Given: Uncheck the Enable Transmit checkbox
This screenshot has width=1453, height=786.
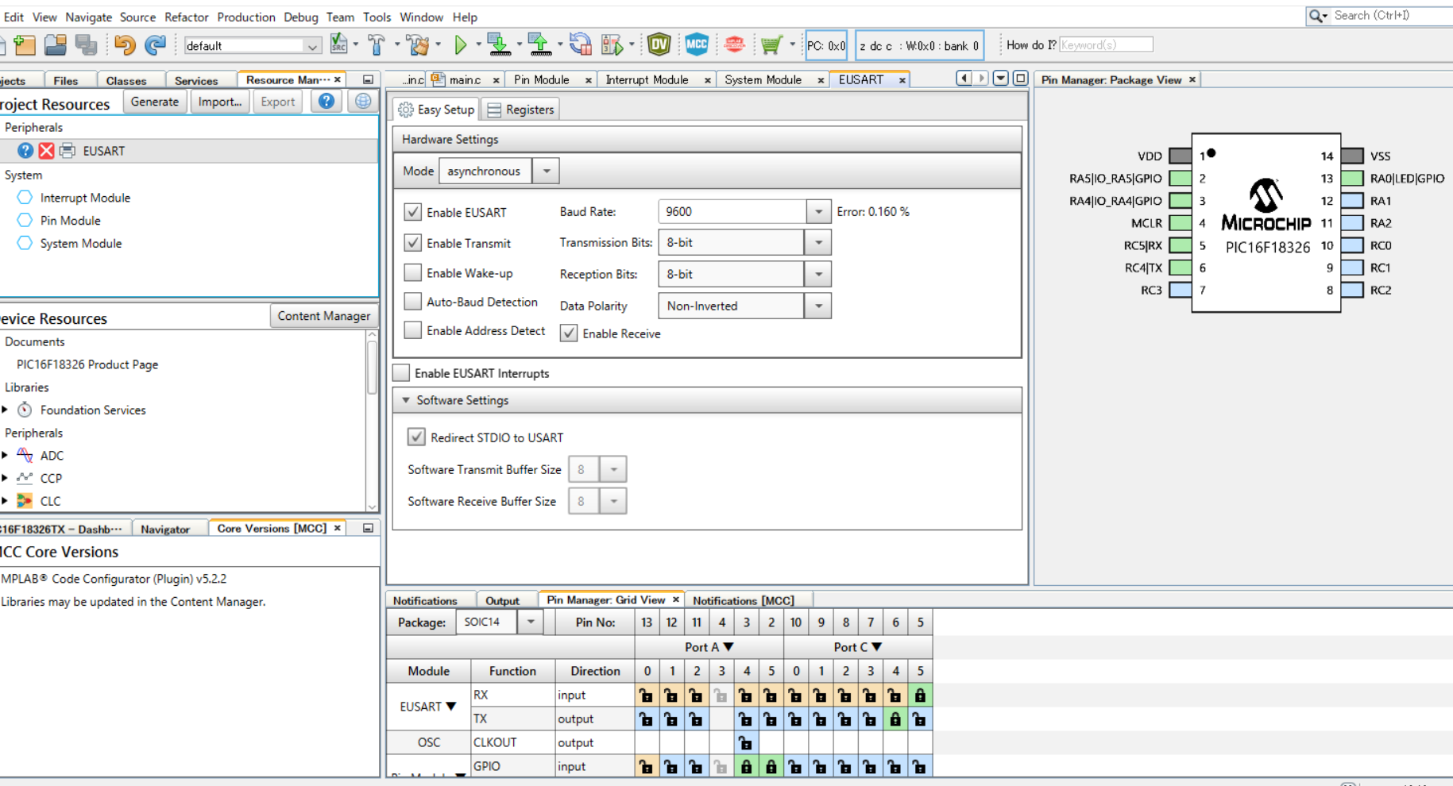Looking at the screenshot, I should click(412, 243).
